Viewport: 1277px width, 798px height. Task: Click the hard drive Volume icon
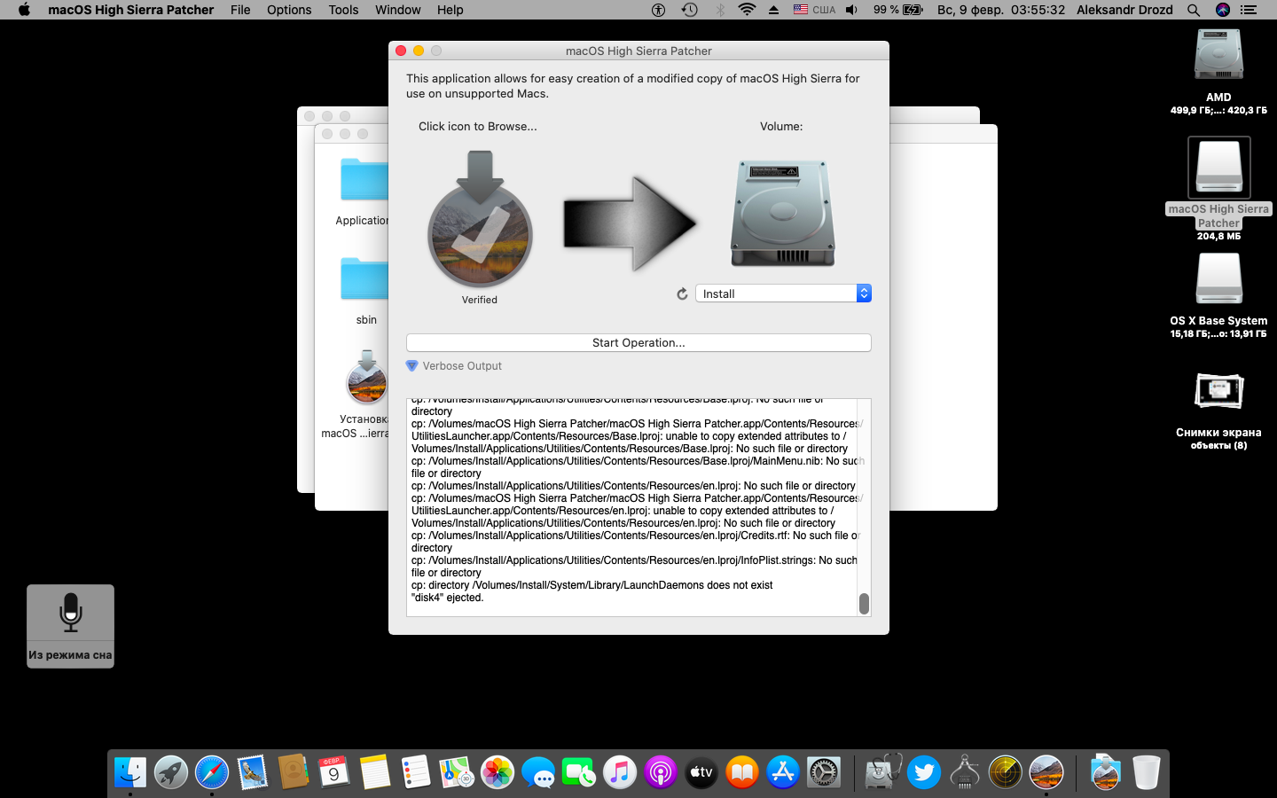coord(782,214)
